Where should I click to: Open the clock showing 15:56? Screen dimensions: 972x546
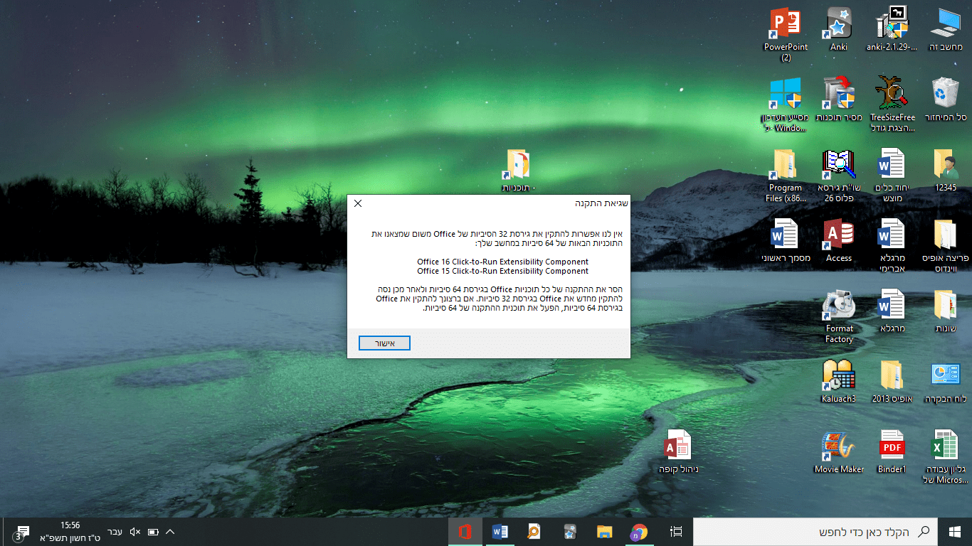70,531
